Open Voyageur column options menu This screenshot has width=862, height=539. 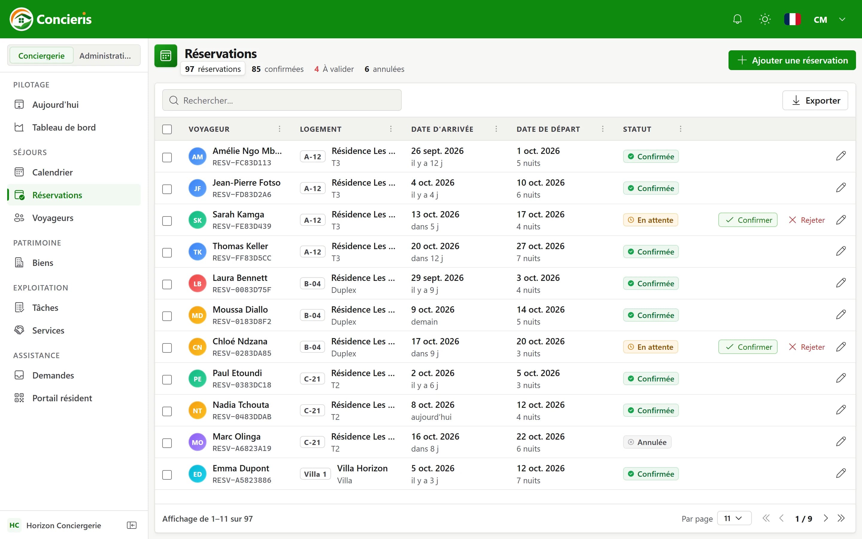[x=280, y=129]
